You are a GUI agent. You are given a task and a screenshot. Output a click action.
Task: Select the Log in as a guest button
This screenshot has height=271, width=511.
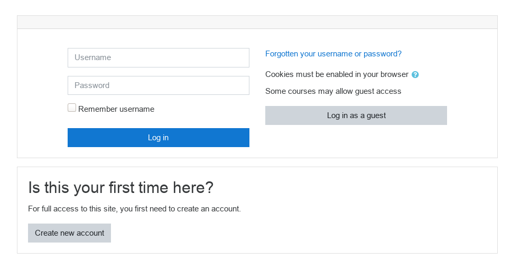click(x=356, y=115)
